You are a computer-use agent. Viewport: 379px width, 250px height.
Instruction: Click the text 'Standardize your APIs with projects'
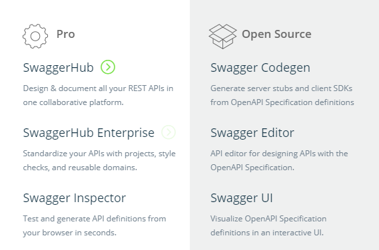coord(89,154)
